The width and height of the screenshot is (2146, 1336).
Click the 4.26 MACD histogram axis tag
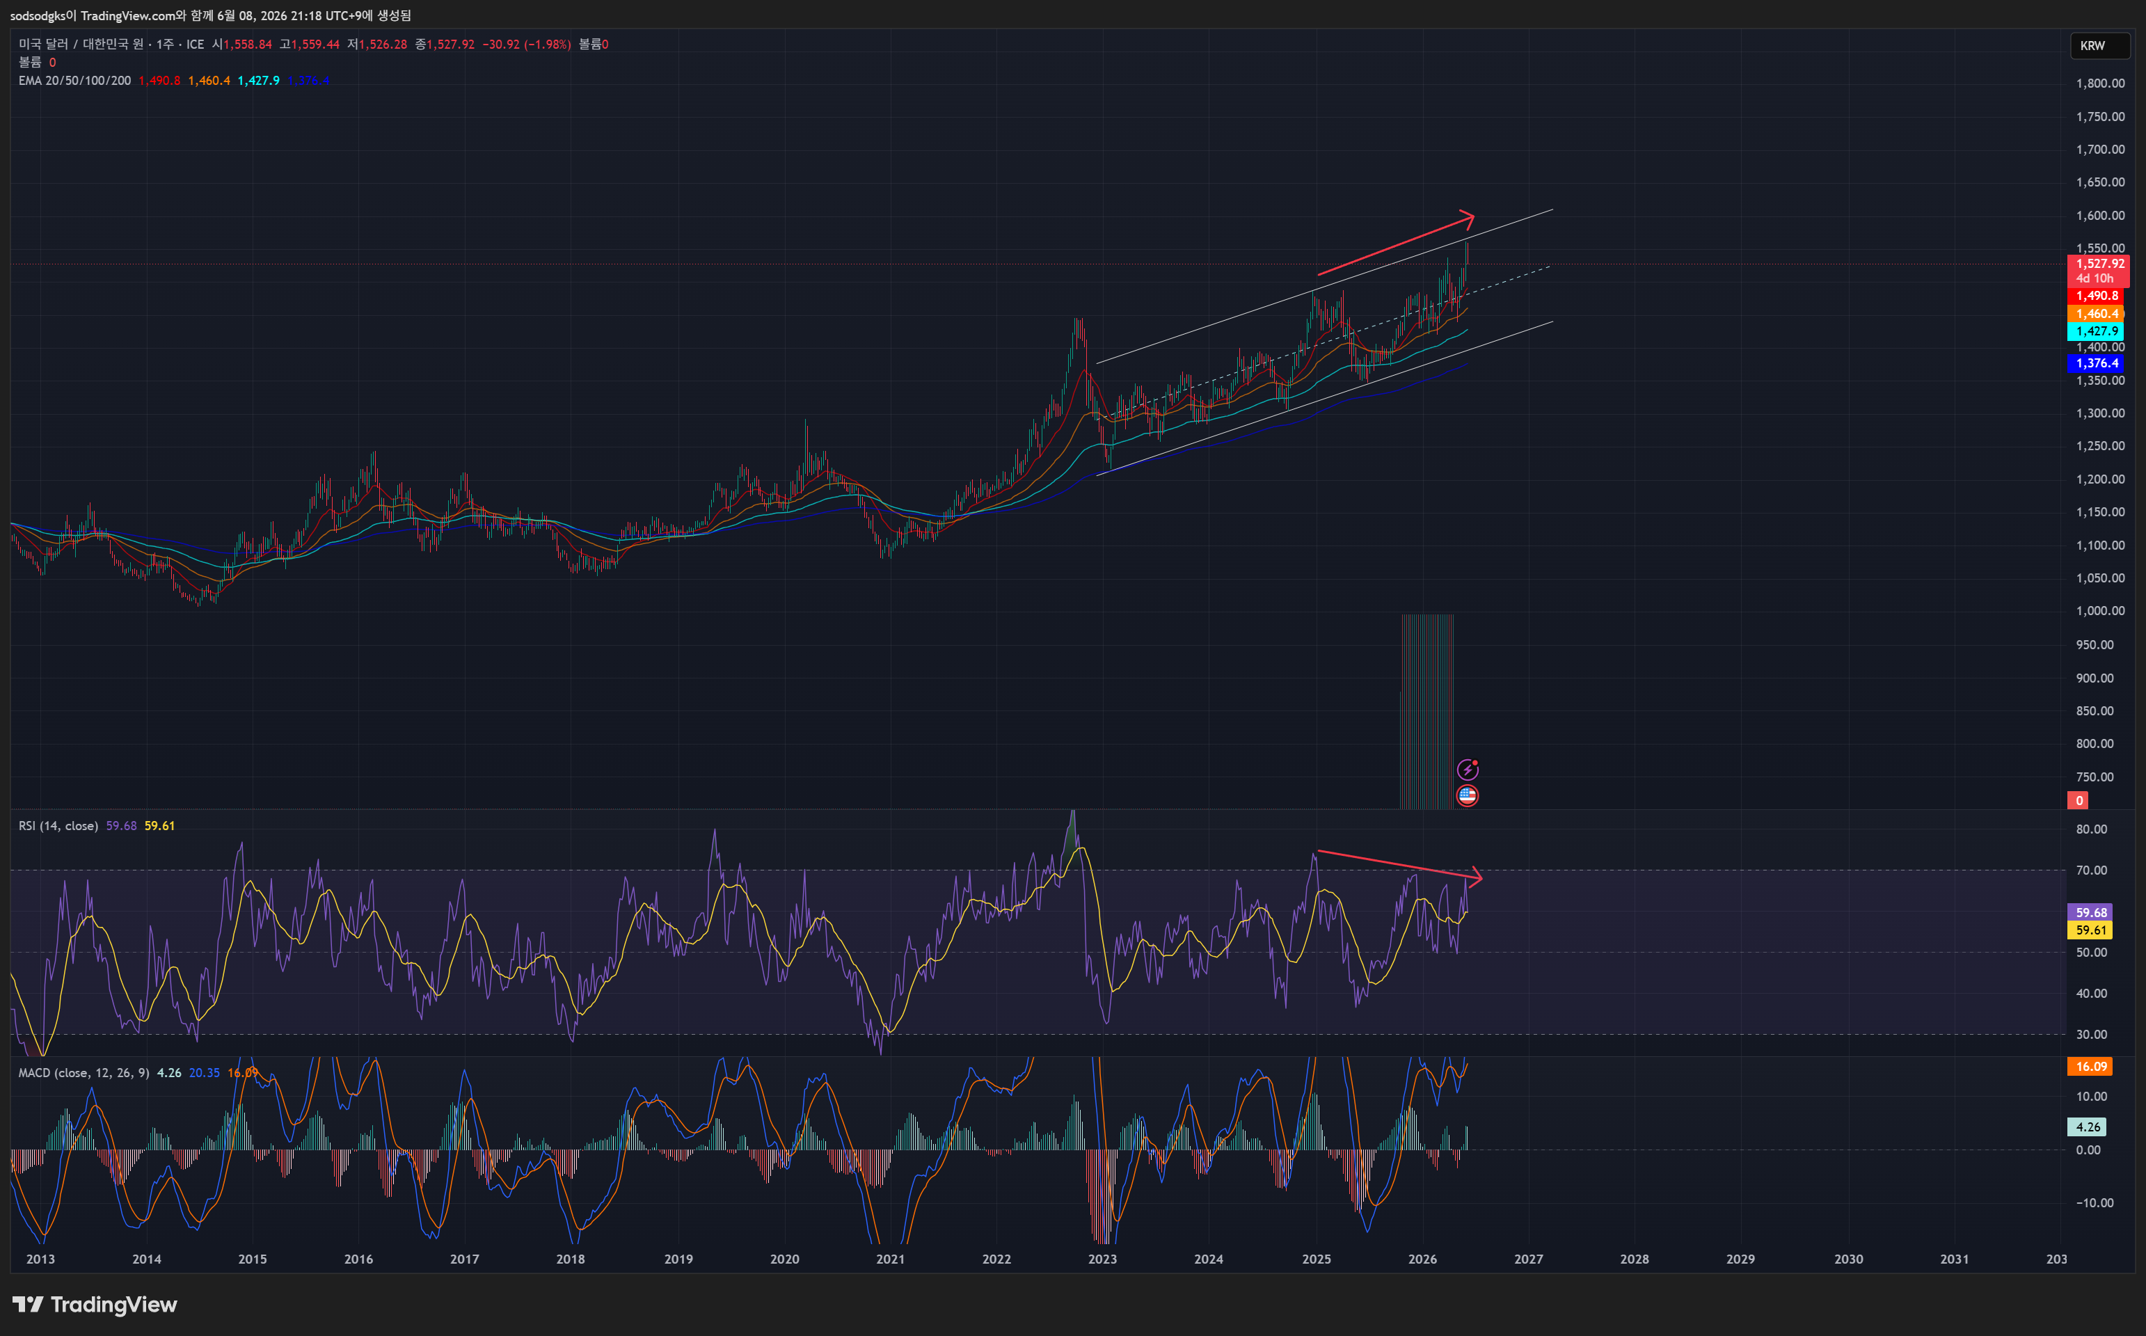[2087, 1127]
